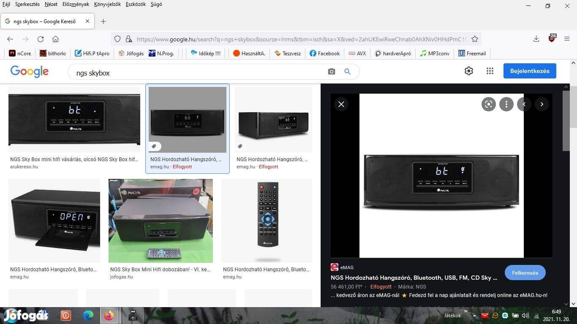Select the NGS remote control image thumbnail
This screenshot has width=577, height=324.
(267, 221)
